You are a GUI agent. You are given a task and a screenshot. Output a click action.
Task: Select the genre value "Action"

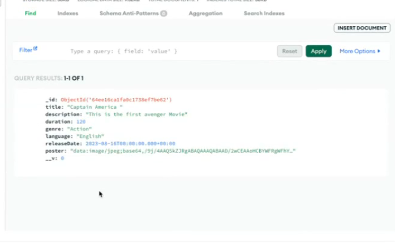coord(79,129)
